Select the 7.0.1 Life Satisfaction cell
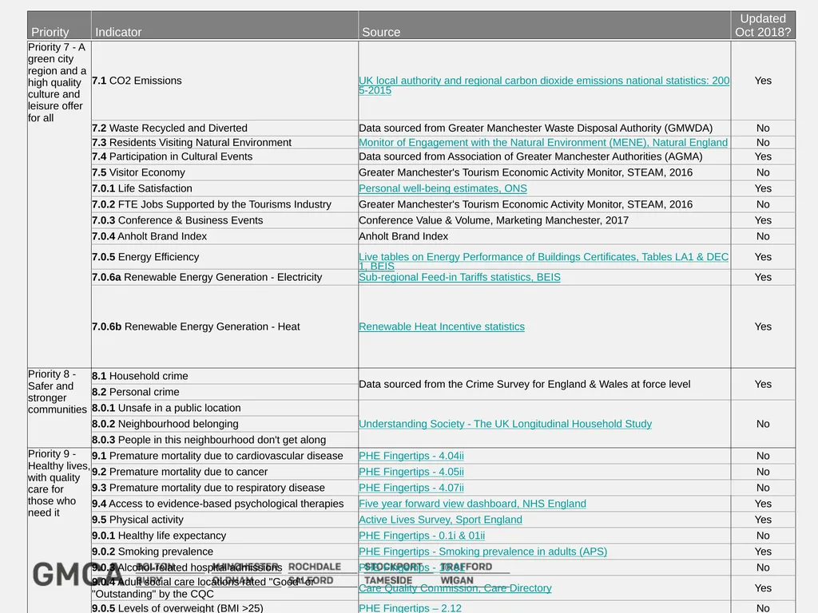The height and width of the screenshot is (613, 818). click(224, 188)
